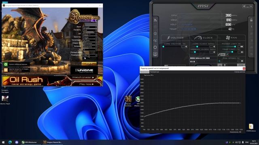Adjust the core clock slider handle

click(197, 47)
